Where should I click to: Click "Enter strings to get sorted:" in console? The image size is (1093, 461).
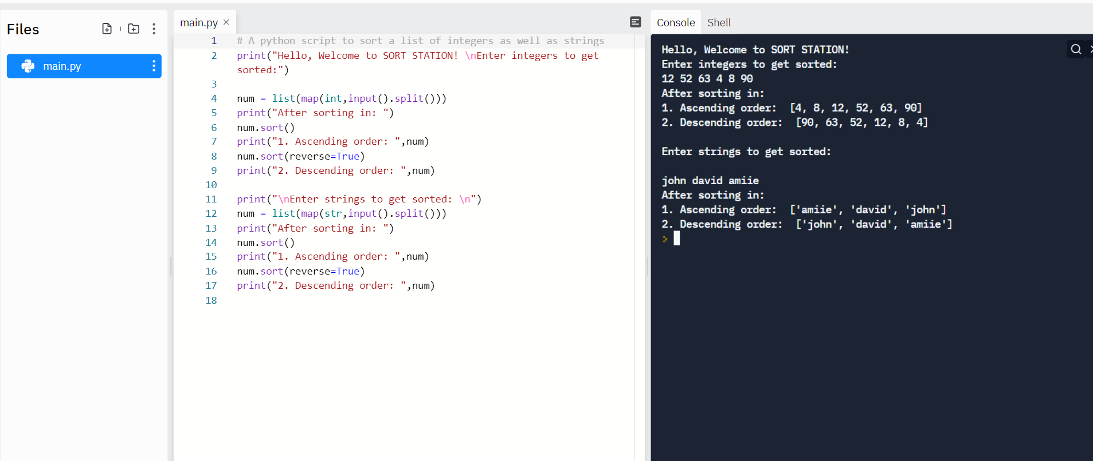point(746,152)
